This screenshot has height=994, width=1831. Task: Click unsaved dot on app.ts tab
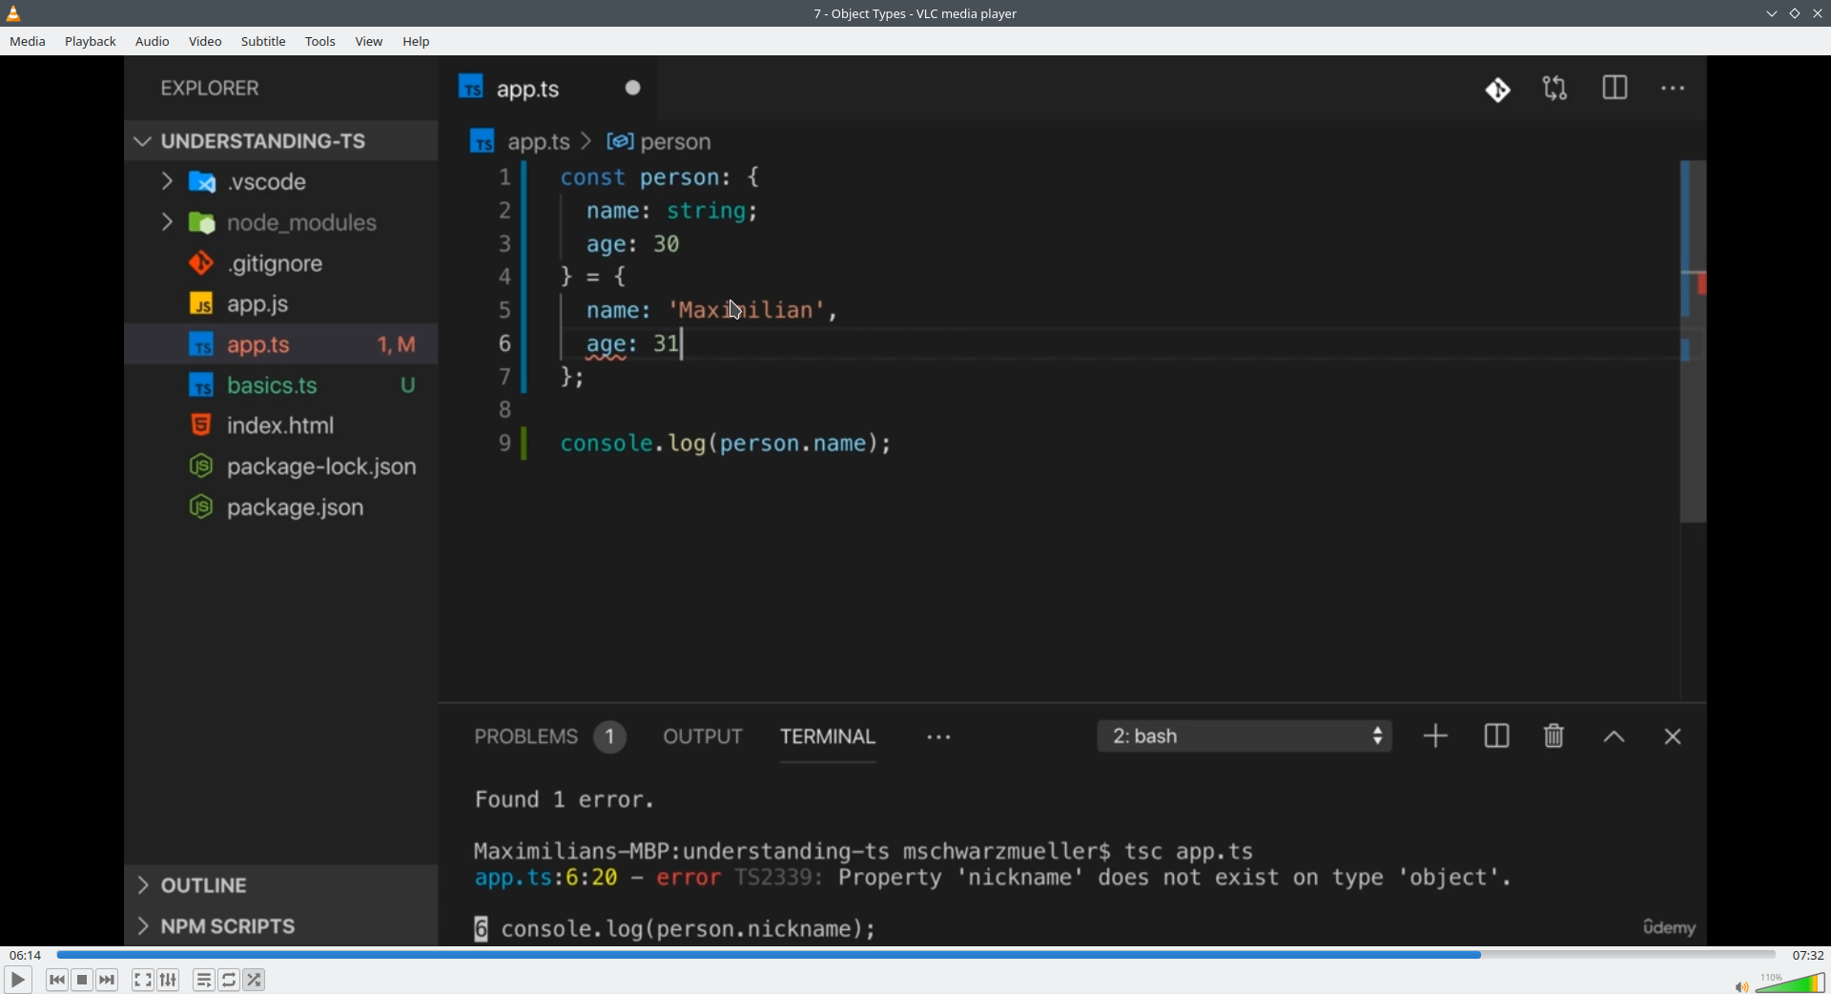point(633,89)
